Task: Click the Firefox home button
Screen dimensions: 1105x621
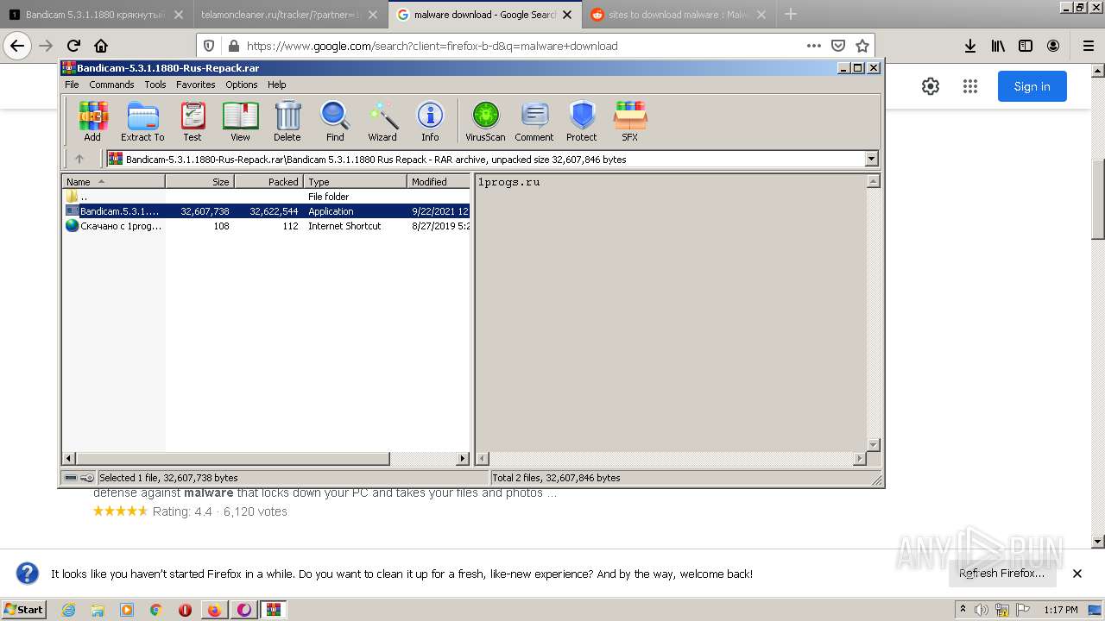Action: 101,47
